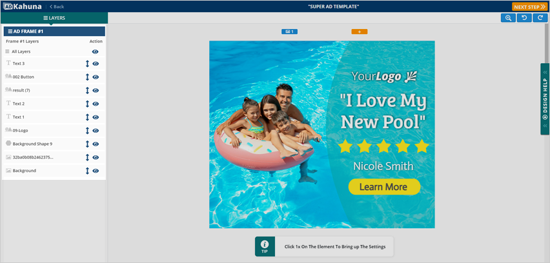Click the info tip icon
This screenshot has height=263, width=550.
tap(265, 246)
